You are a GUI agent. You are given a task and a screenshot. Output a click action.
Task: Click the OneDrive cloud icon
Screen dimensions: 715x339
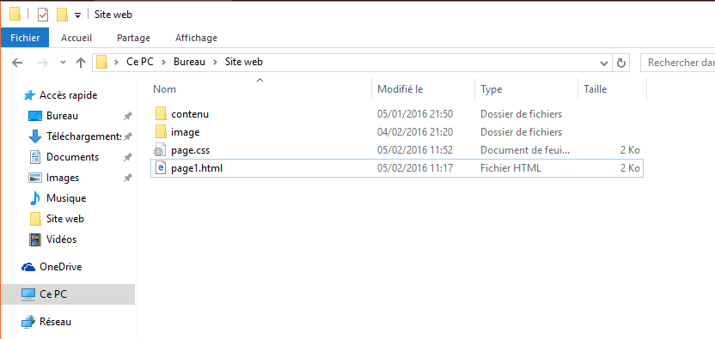28,267
